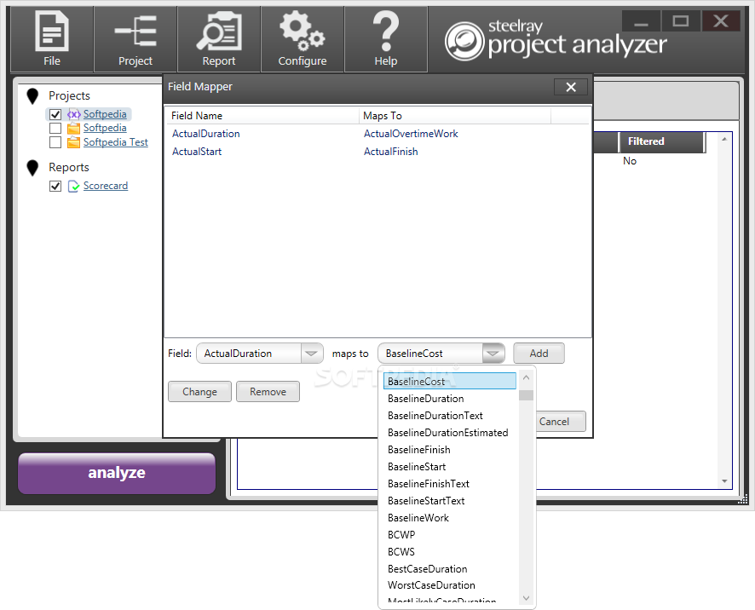Click the Add mapping button
Screen dimensions: 755x610
tap(539, 354)
